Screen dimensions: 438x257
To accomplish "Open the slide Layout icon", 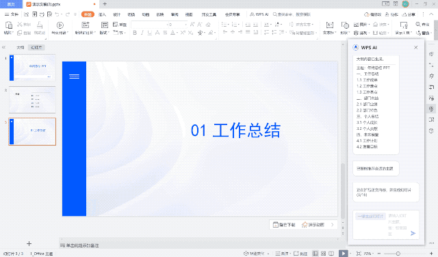I will [105, 25].
